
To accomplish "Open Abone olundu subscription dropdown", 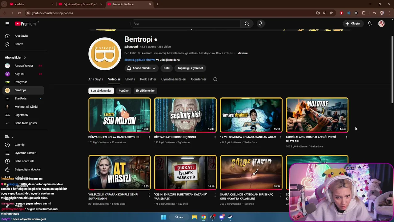I will pyautogui.click(x=142, y=68).
